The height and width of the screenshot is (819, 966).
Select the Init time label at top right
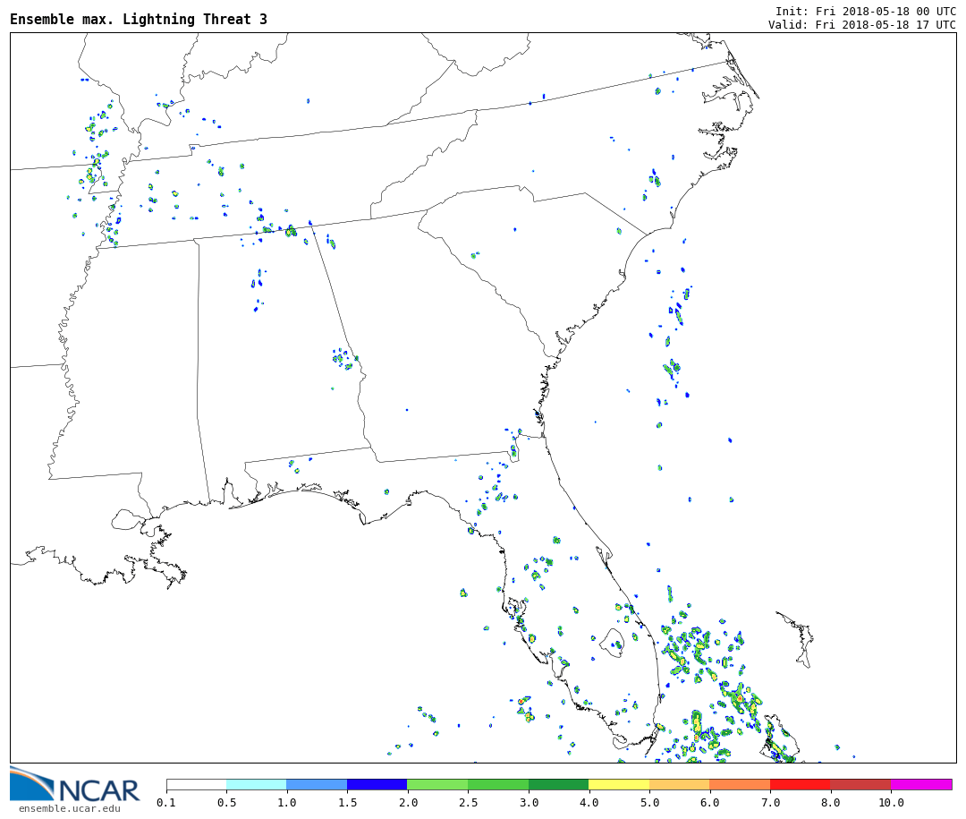coord(865,11)
